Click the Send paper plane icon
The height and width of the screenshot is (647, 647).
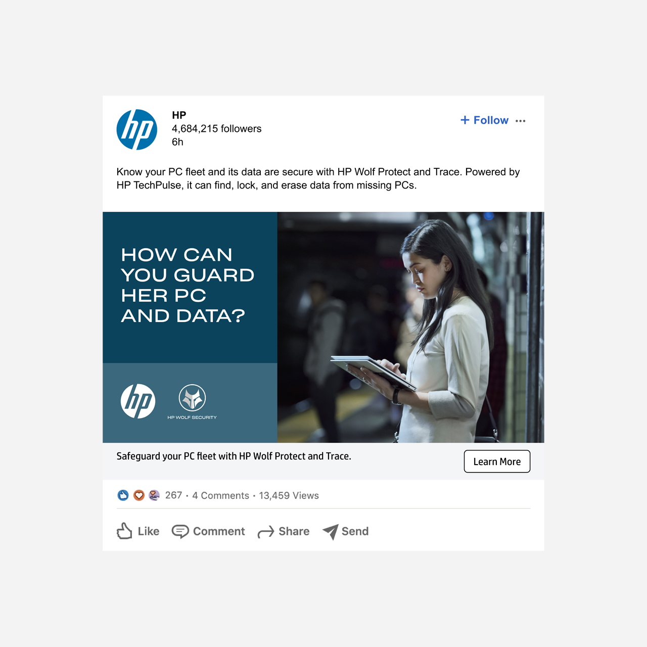pyautogui.click(x=331, y=532)
